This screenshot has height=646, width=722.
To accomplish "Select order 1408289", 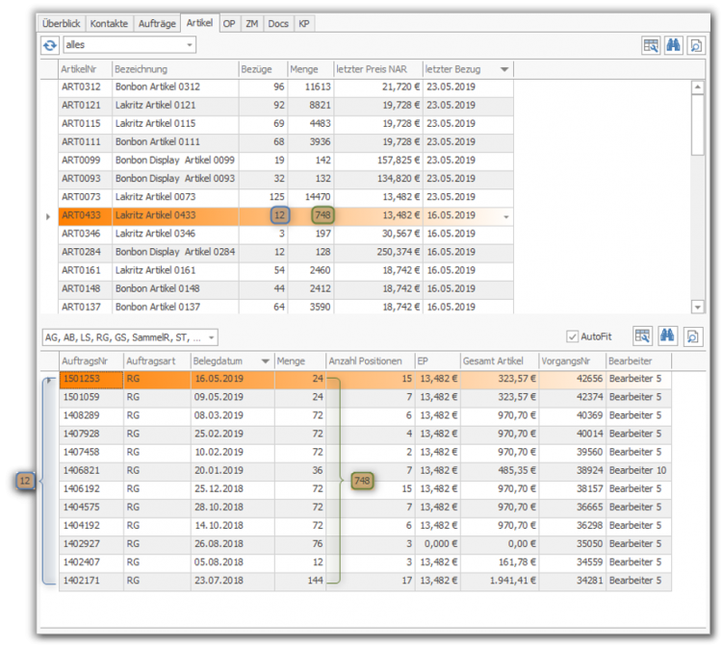I will click(x=365, y=416).
